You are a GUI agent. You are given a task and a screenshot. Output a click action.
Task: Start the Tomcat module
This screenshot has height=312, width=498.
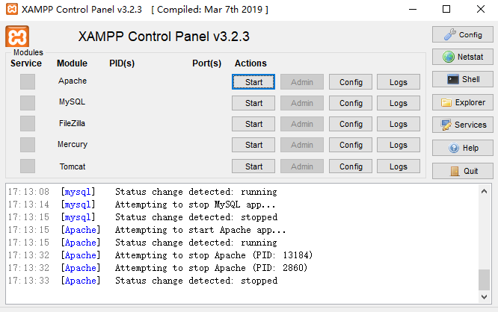(253, 166)
